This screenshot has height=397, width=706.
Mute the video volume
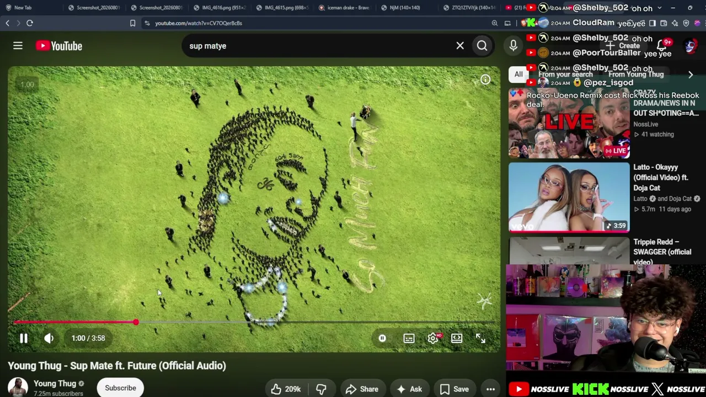point(49,338)
